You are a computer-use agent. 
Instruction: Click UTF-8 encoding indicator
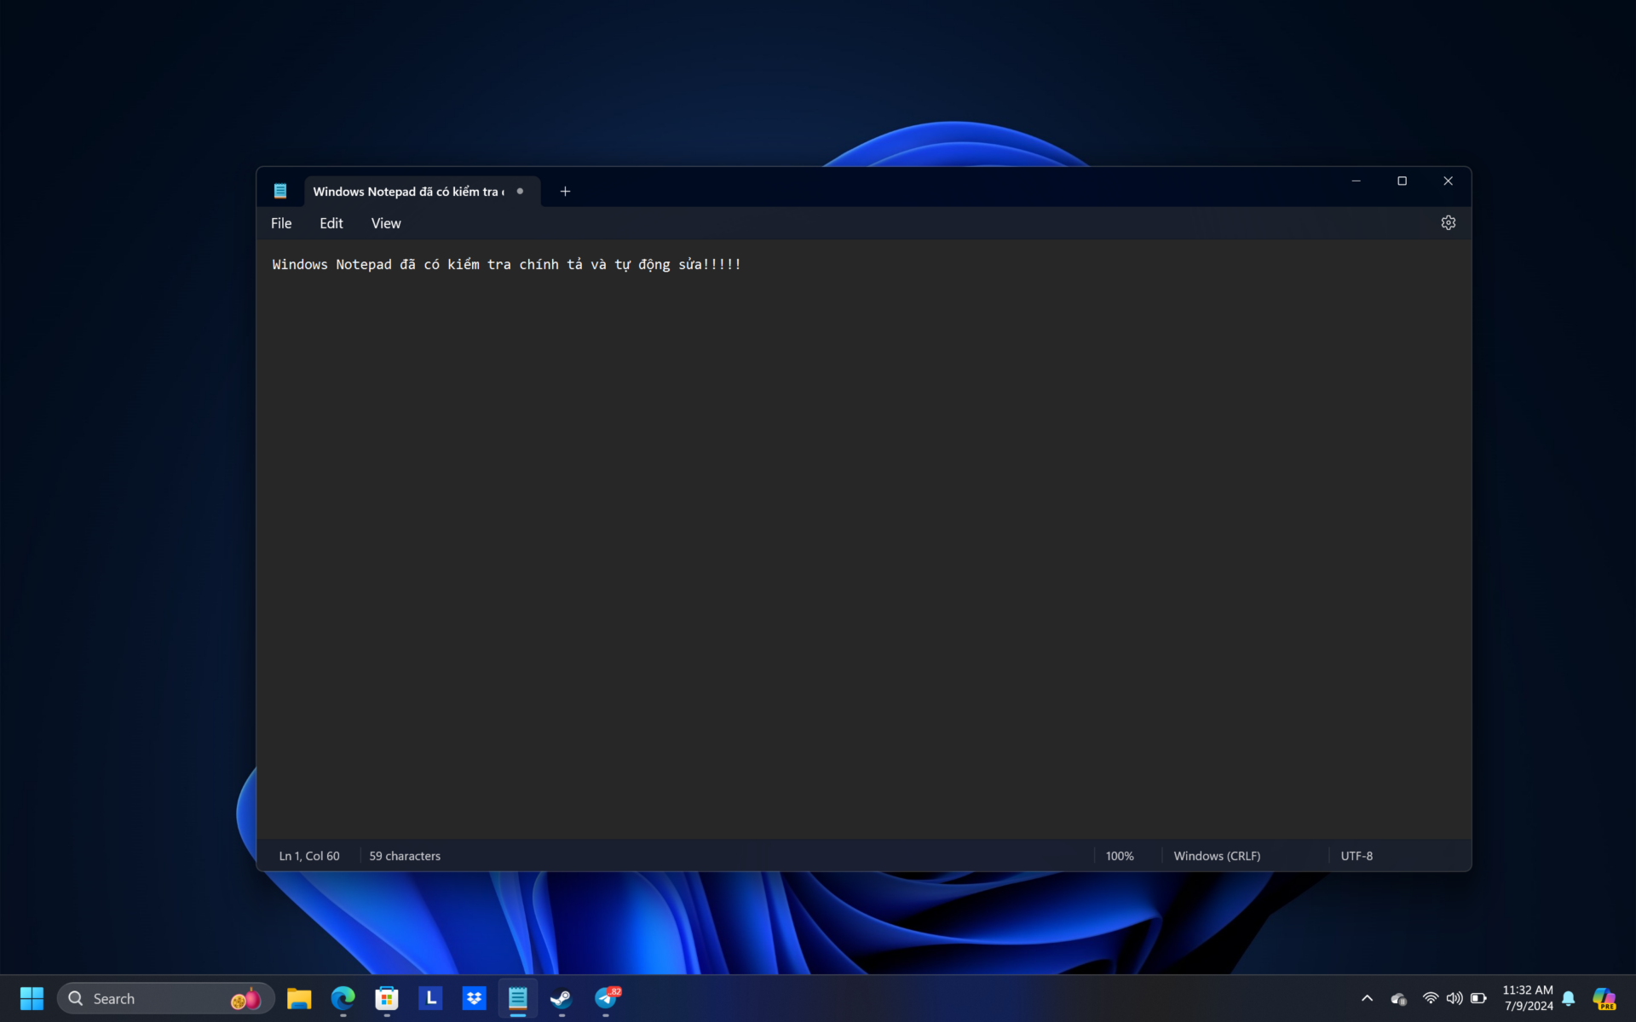click(1356, 856)
